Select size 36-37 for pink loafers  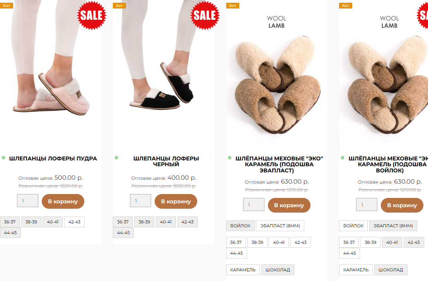coord(10,222)
